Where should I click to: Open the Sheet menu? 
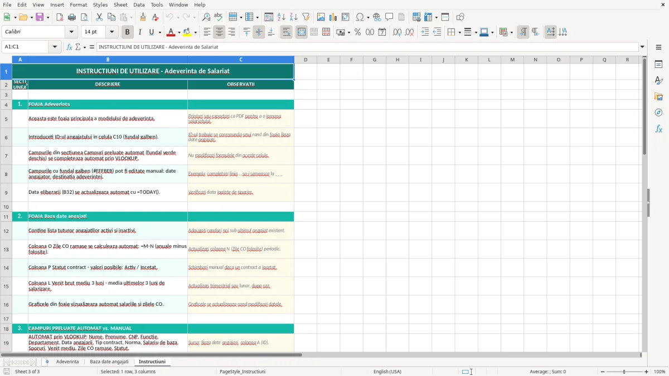pyautogui.click(x=121, y=4)
